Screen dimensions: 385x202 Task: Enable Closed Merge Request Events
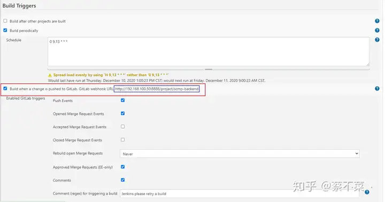click(123, 139)
